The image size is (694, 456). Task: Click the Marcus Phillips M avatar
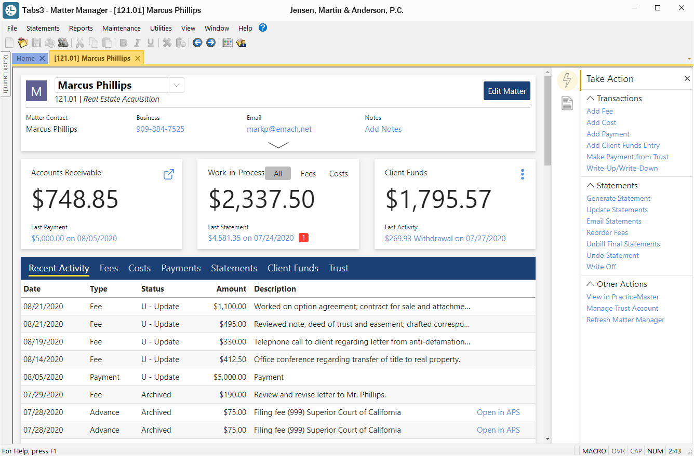(36, 91)
